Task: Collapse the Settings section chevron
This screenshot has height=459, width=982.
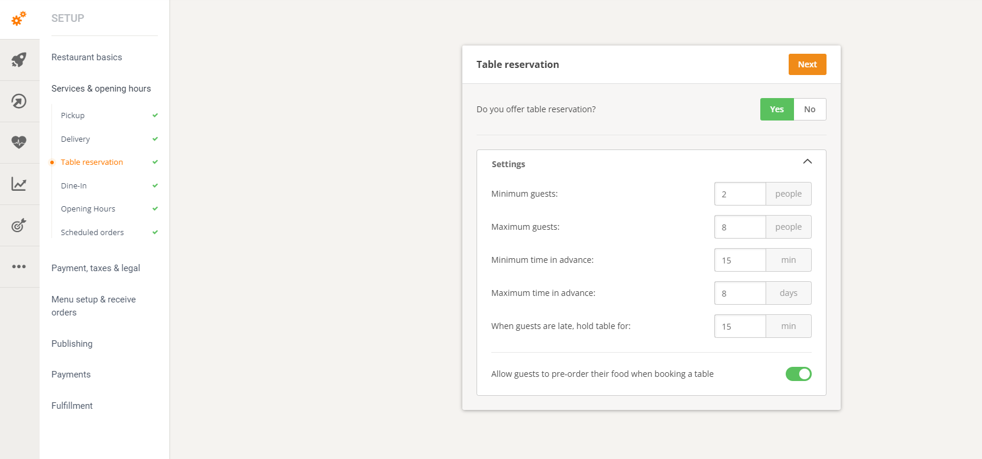Action: [808, 161]
